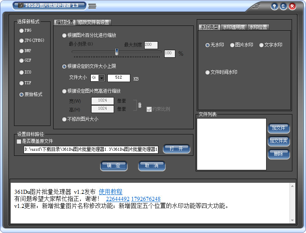Open the 1792676248 contact link
Image resolution: width=306 pixels, height=233 pixels.
coord(146,199)
